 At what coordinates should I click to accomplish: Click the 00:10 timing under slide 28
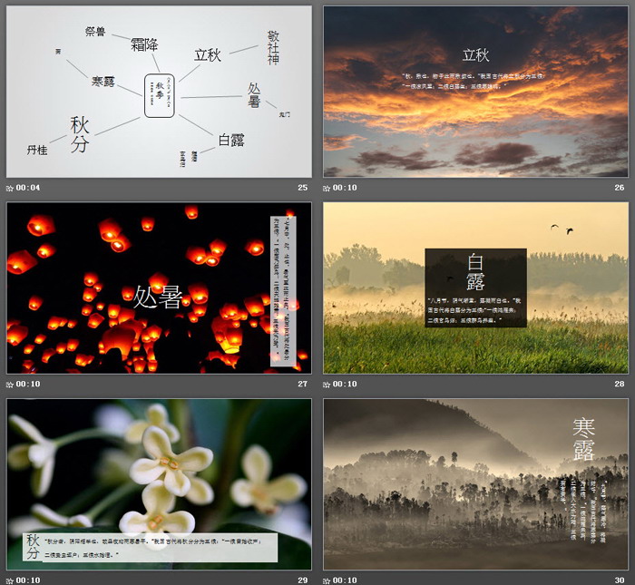pyautogui.click(x=345, y=384)
